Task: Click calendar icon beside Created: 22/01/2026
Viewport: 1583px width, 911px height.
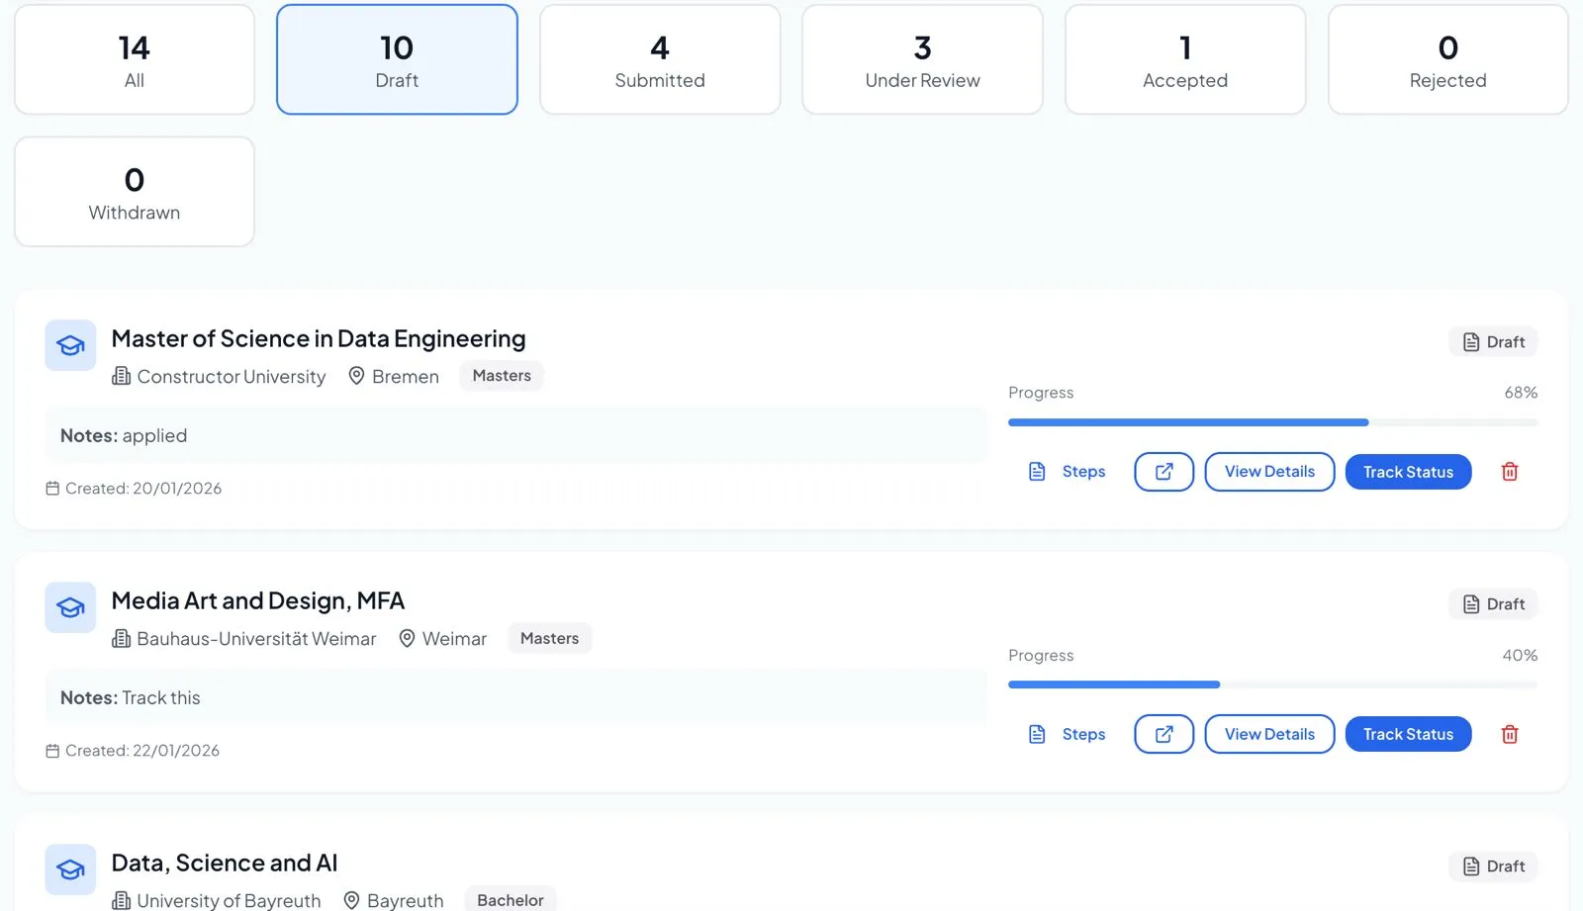Action: coord(52,751)
